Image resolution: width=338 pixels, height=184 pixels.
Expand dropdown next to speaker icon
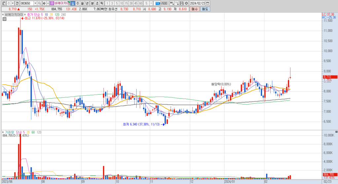point(48,3)
